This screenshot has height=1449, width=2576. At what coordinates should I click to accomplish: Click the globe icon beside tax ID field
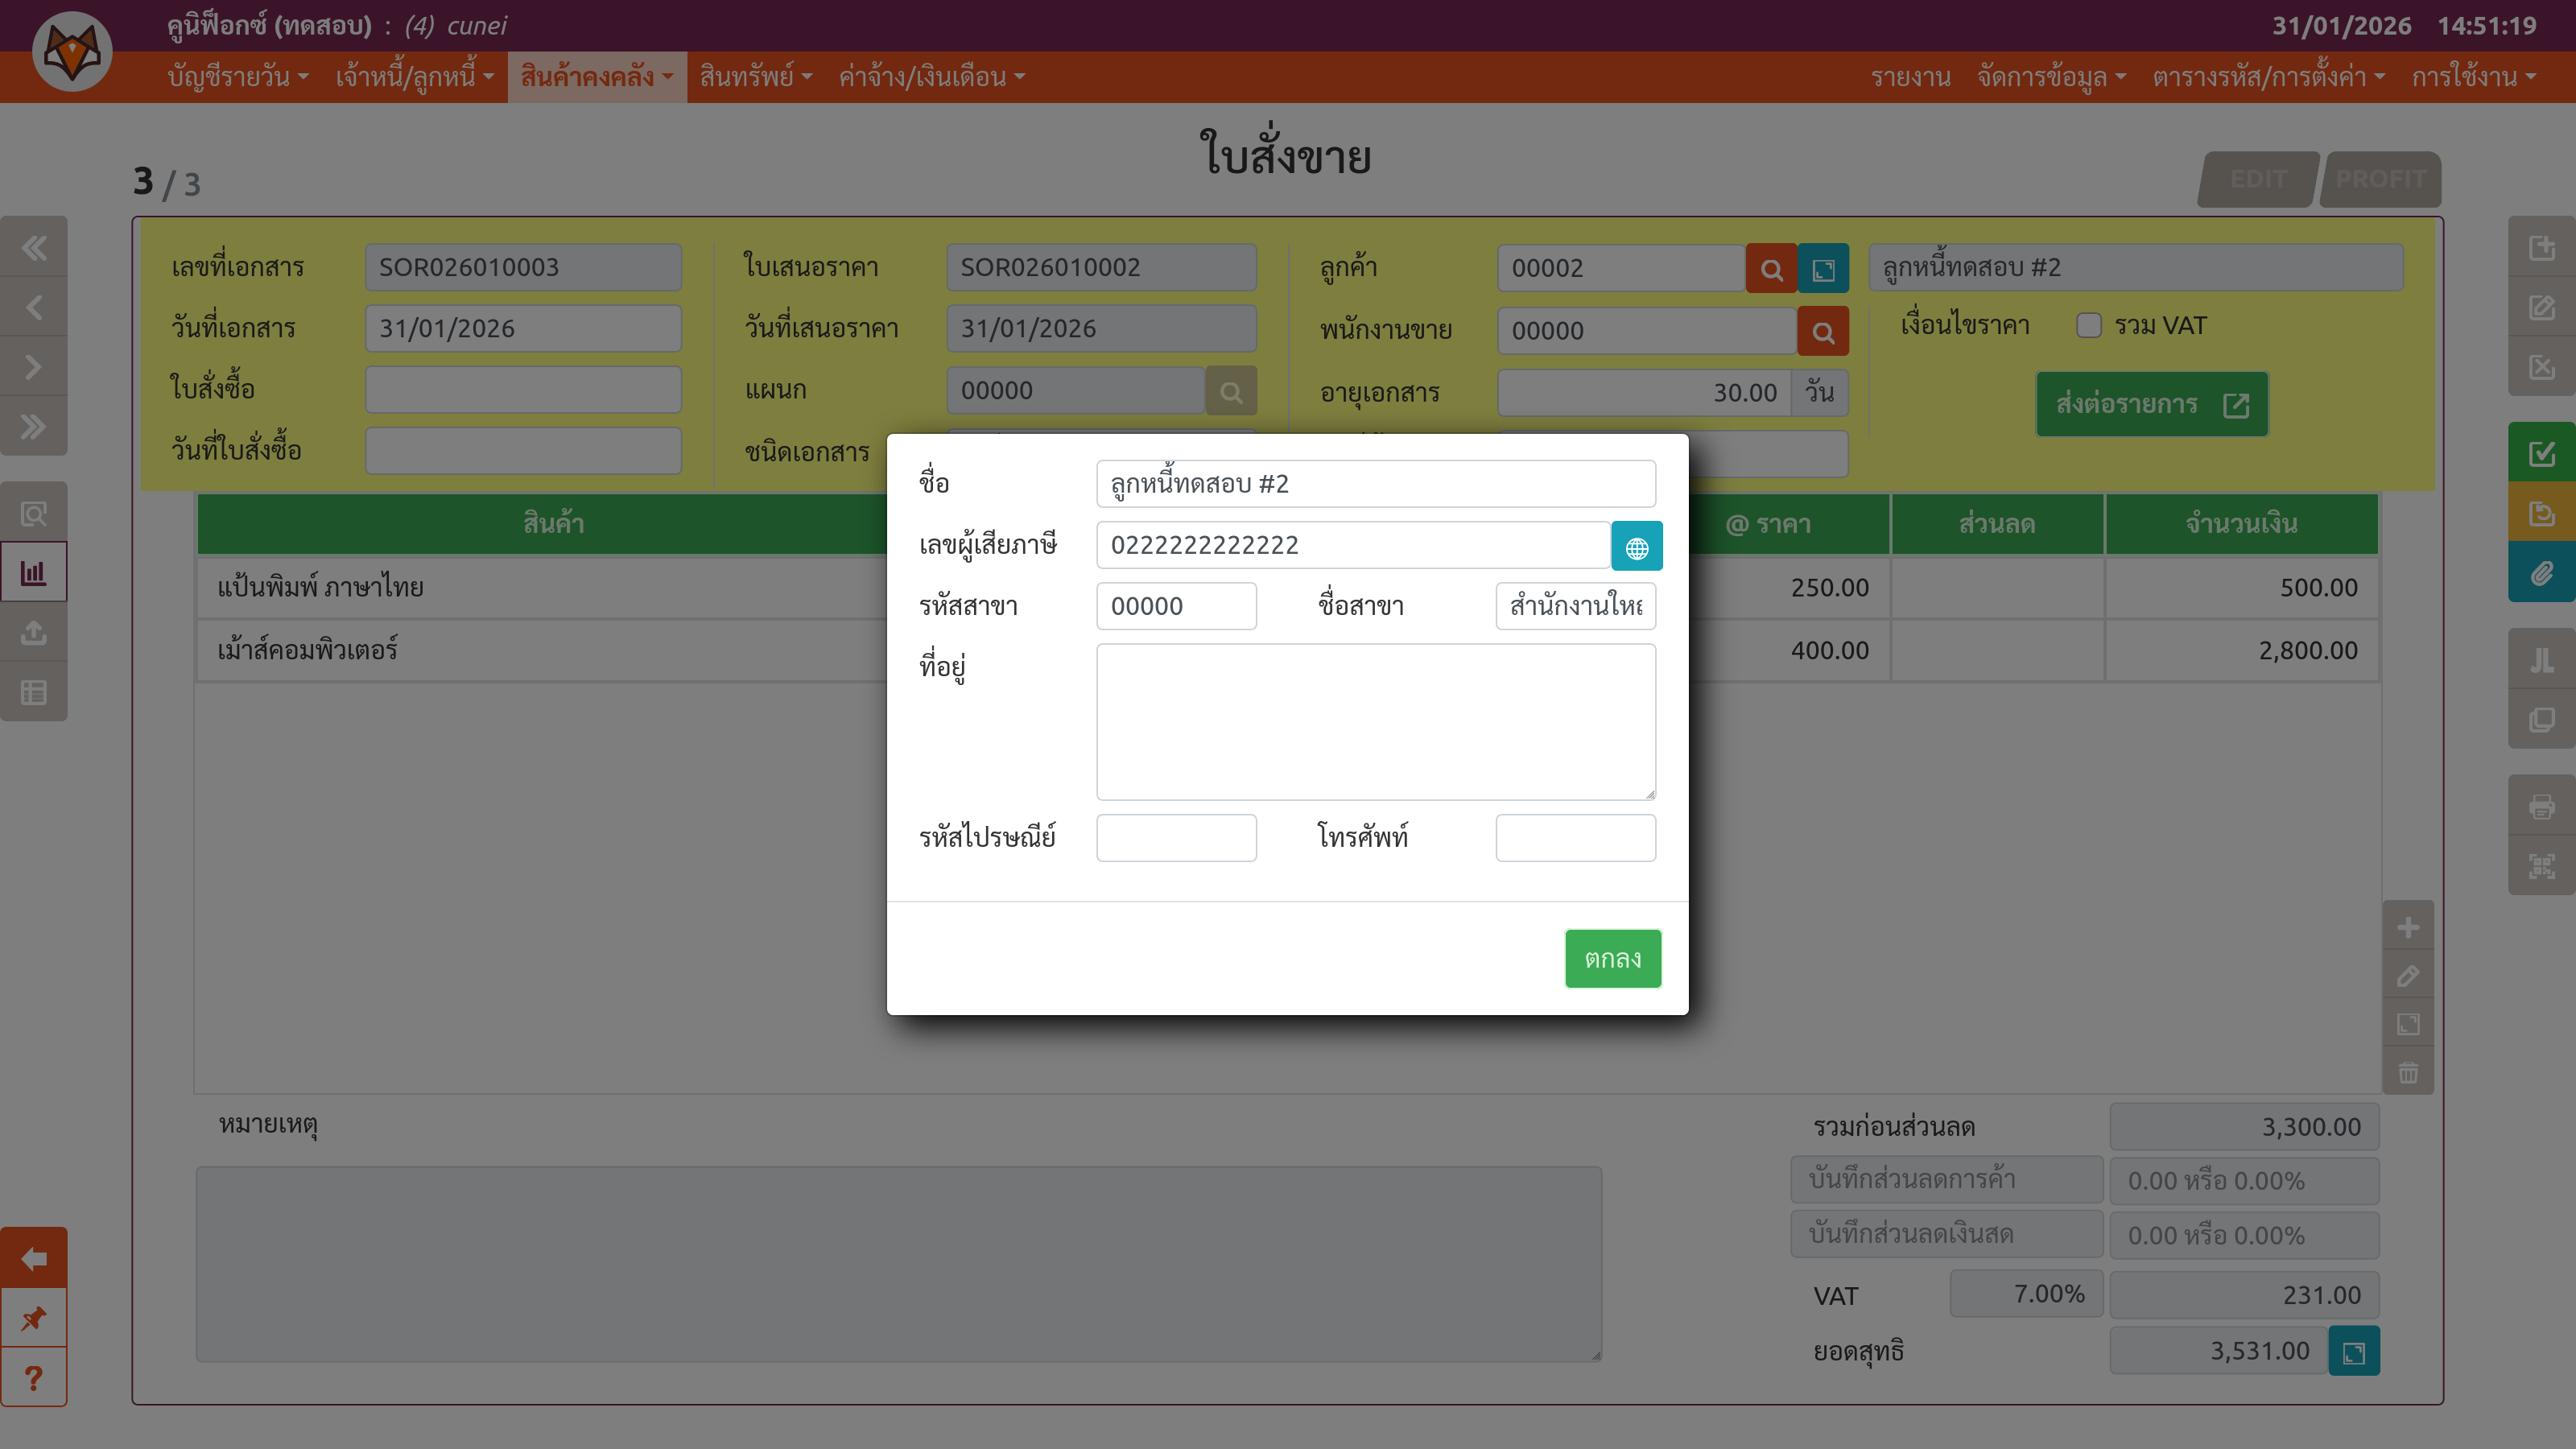click(x=1636, y=546)
